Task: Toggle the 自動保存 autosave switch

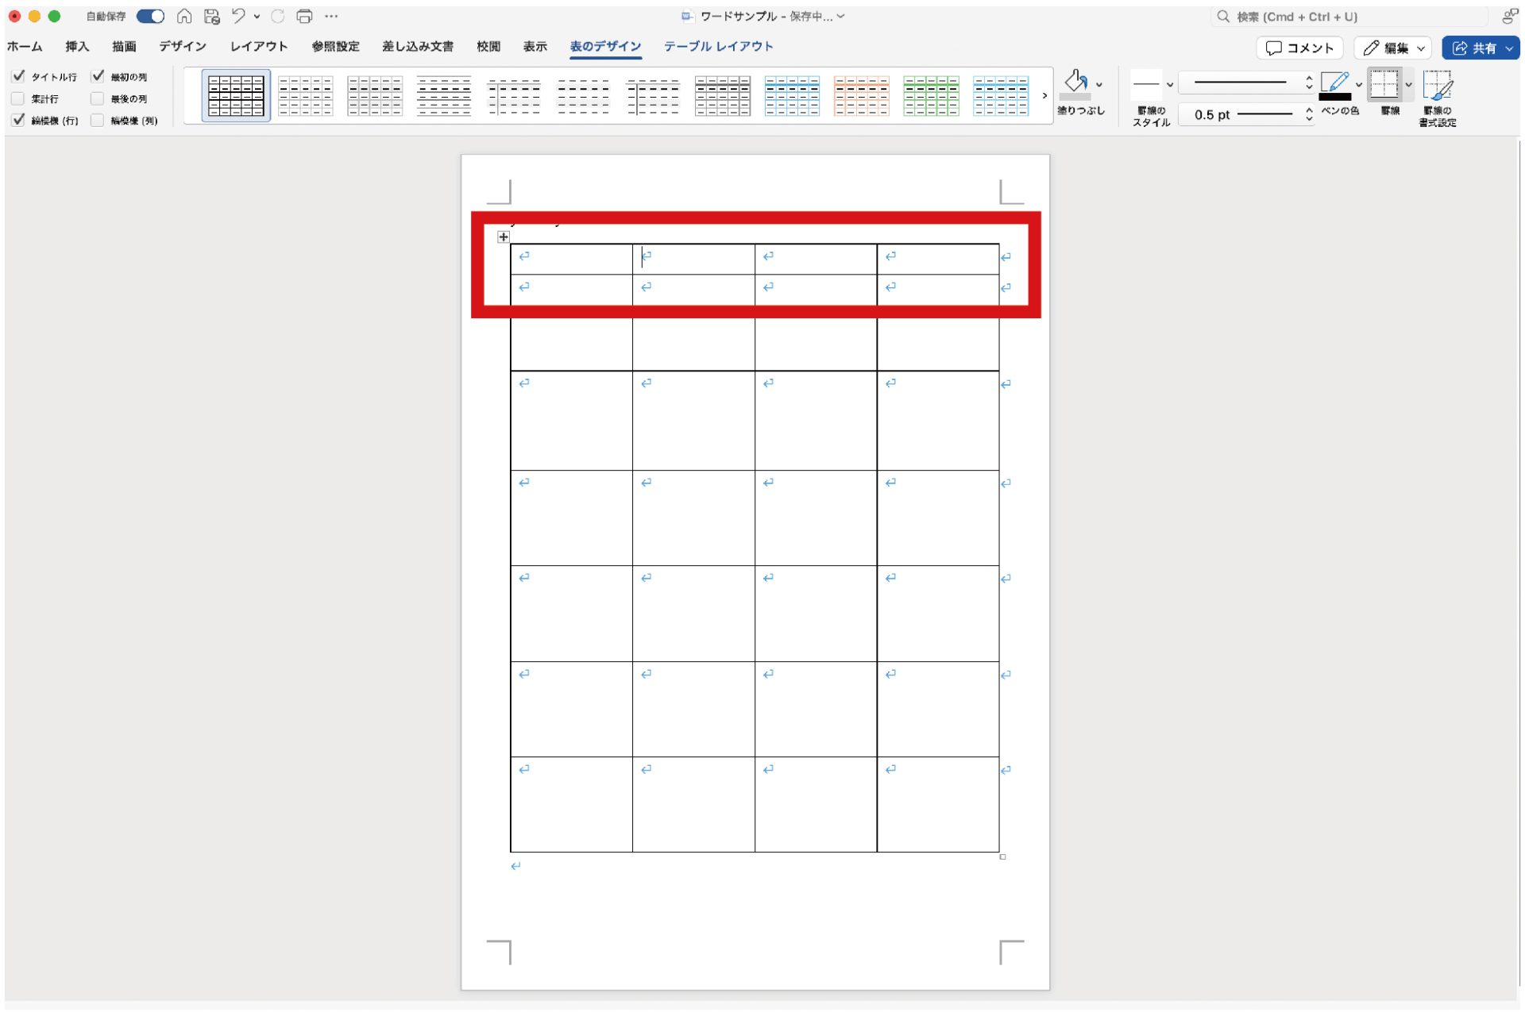Action: coord(150,16)
